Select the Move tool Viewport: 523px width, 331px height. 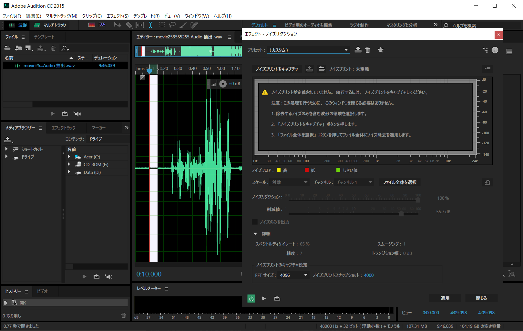[x=118, y=25]
